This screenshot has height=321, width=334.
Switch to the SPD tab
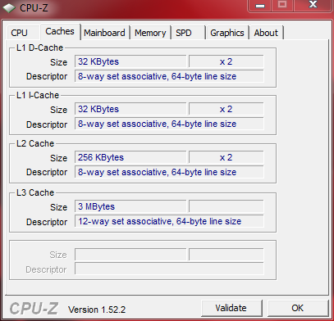(188, 33)
